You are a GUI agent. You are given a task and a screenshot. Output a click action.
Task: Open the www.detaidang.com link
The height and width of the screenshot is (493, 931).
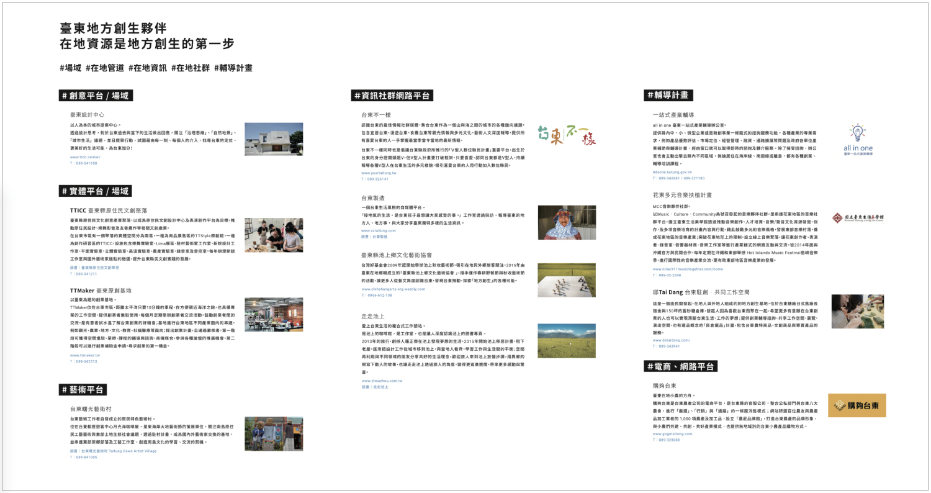(x=672, y=340)
